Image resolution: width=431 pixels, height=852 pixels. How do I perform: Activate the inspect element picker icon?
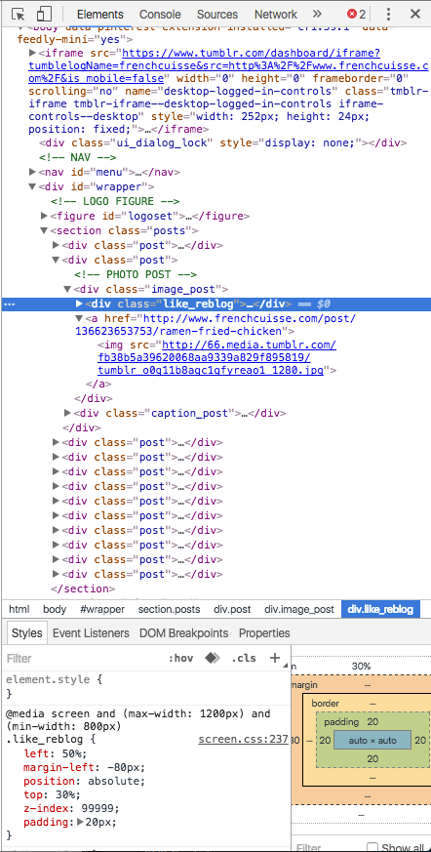[x=18, y=14]
